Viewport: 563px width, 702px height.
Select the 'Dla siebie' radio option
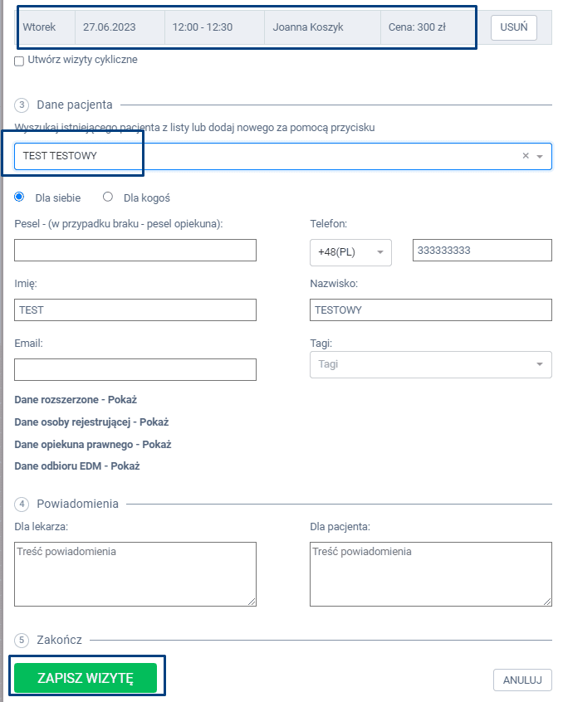pos(19,197)
